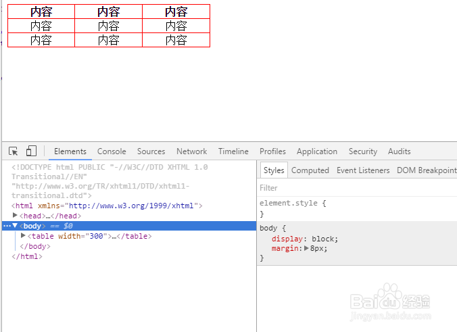
Task: Open the Network tab
Action: (x=192, y=151)
